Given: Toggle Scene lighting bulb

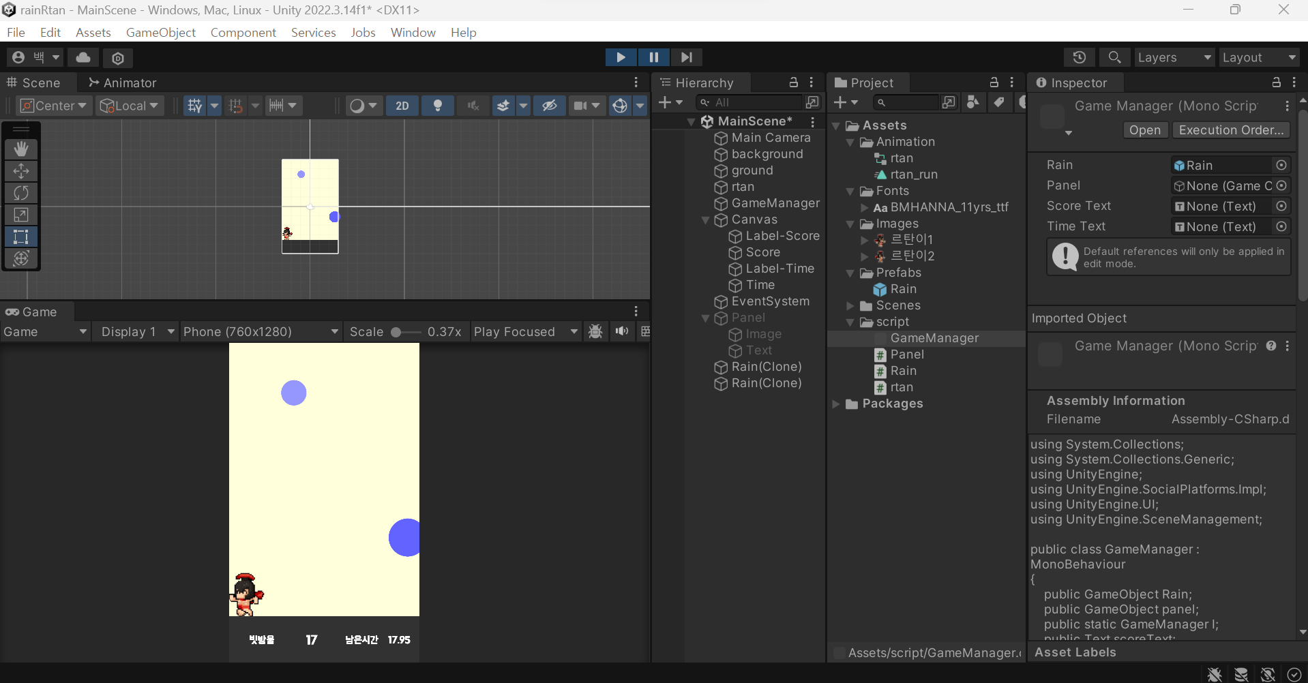Looking at the screenshot, I should (438, 106).
